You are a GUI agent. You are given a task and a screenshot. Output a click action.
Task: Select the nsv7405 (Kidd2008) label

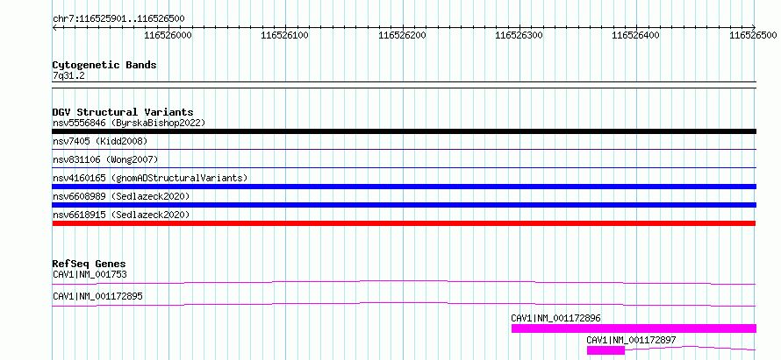[x=100, y=141]
